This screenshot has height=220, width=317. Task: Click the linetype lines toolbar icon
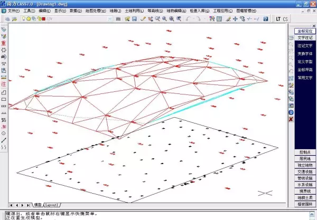pyautogui.click(x=118, y=19)
